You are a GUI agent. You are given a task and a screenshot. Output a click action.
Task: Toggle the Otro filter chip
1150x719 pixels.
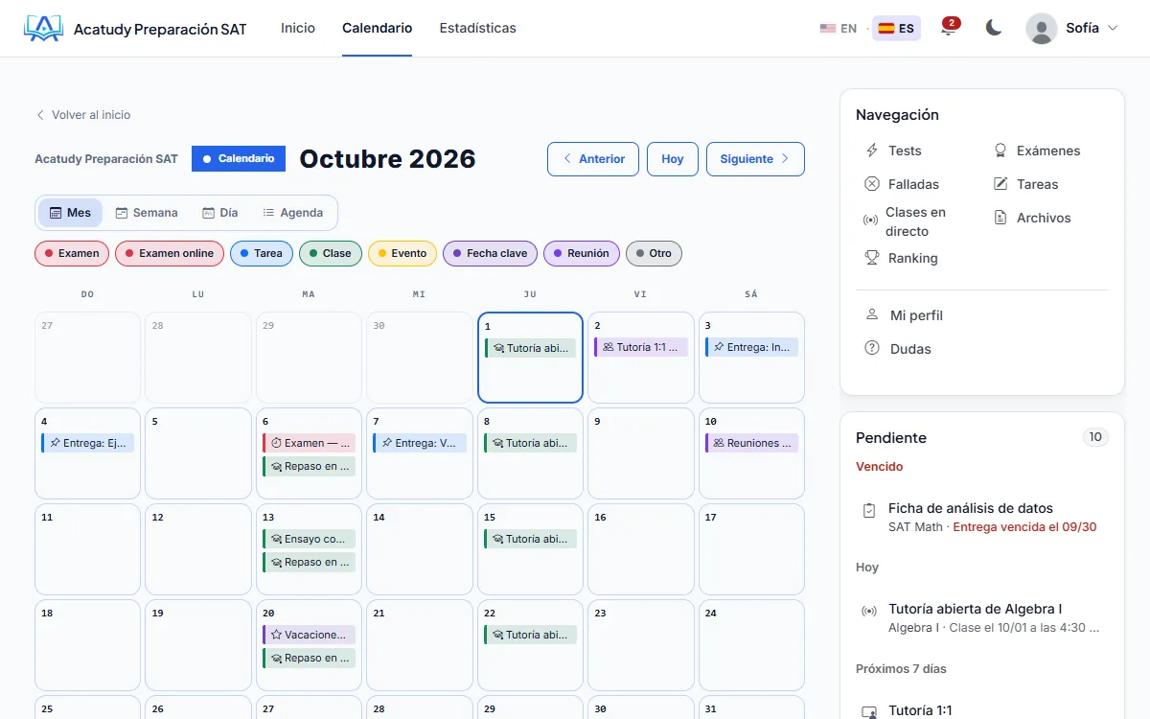pos(654,253)
